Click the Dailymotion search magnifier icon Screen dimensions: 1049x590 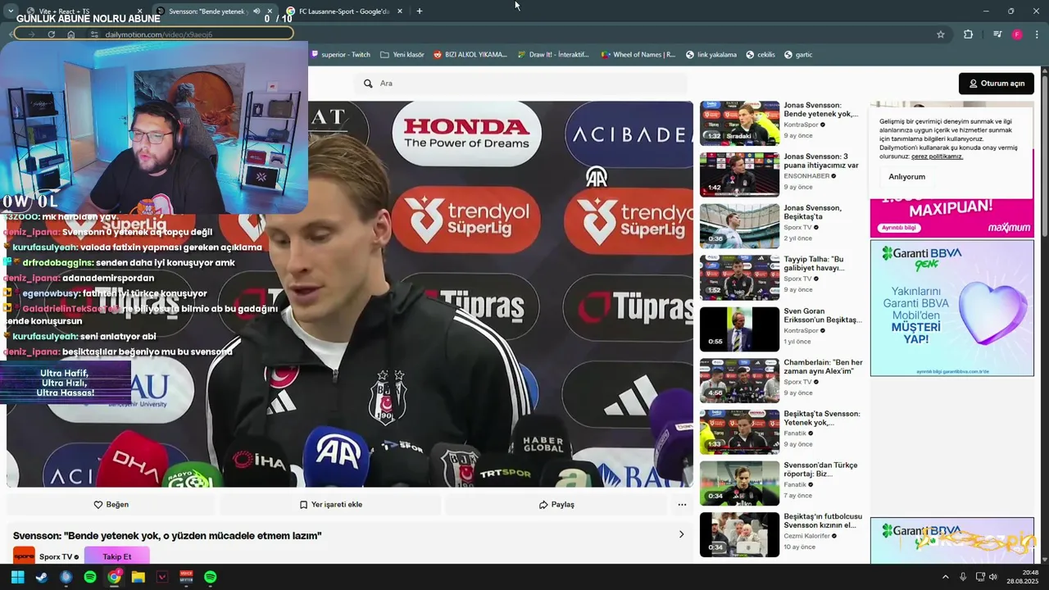point(368,84)
